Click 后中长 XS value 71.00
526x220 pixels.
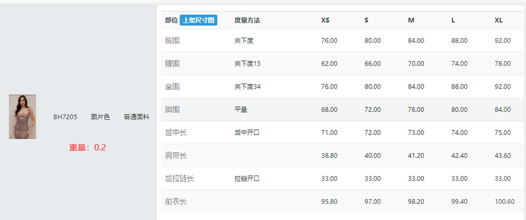(x=329, y=133)
